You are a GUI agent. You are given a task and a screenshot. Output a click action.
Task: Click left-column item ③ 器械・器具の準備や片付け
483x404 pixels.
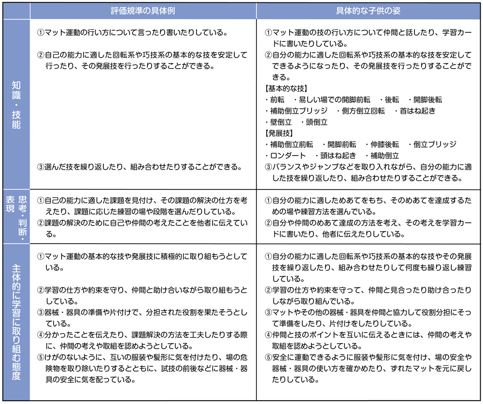(142, 317)
